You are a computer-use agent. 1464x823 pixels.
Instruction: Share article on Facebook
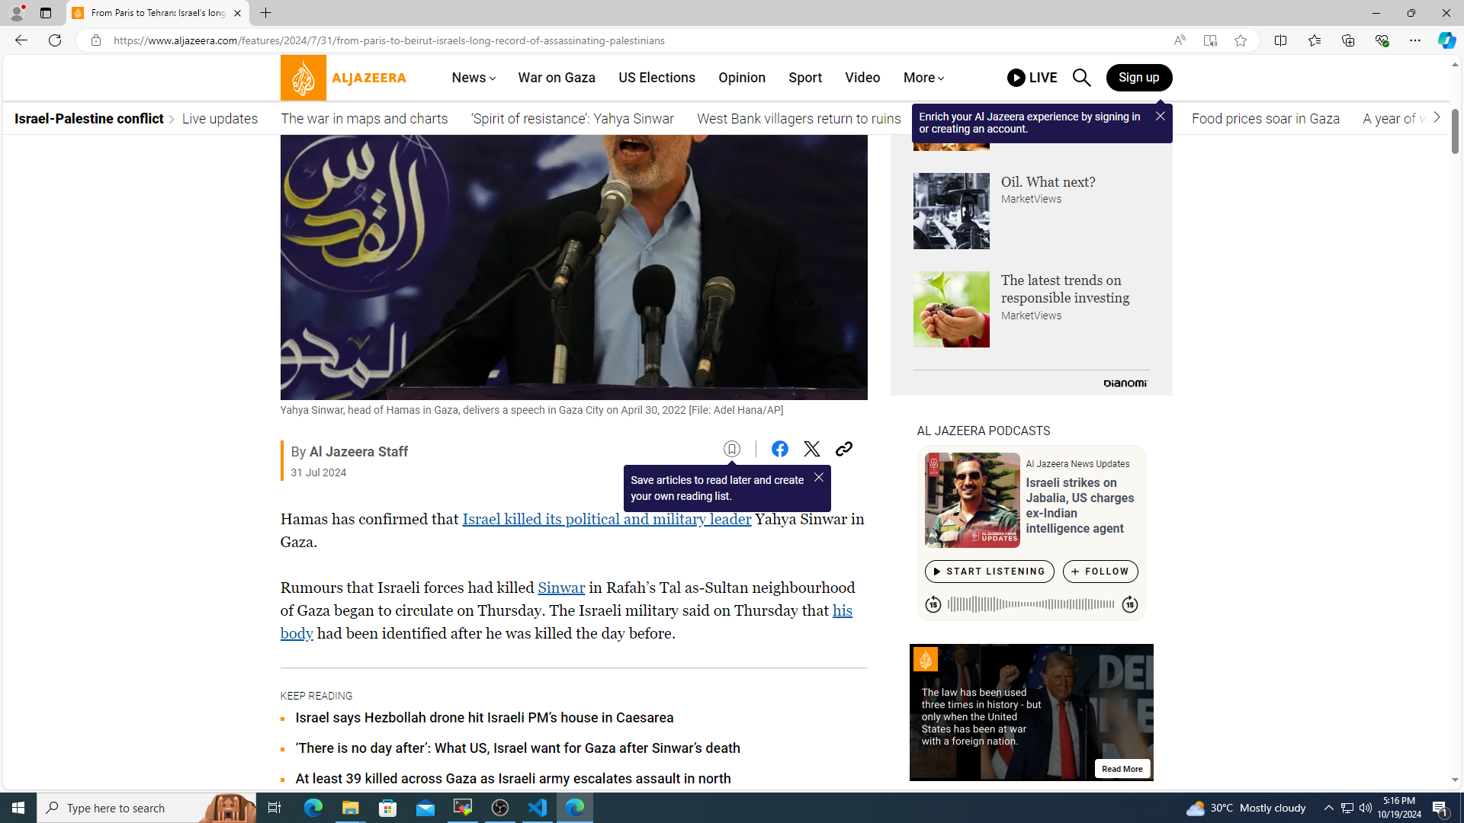(779, 449)
